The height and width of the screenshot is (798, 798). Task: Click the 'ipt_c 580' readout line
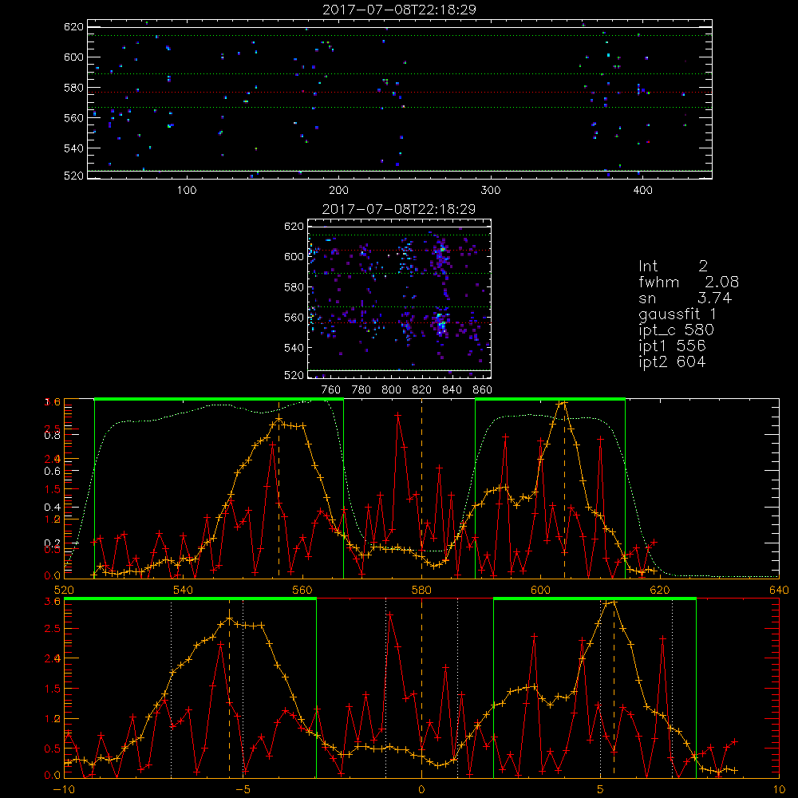tap(677, 330)
